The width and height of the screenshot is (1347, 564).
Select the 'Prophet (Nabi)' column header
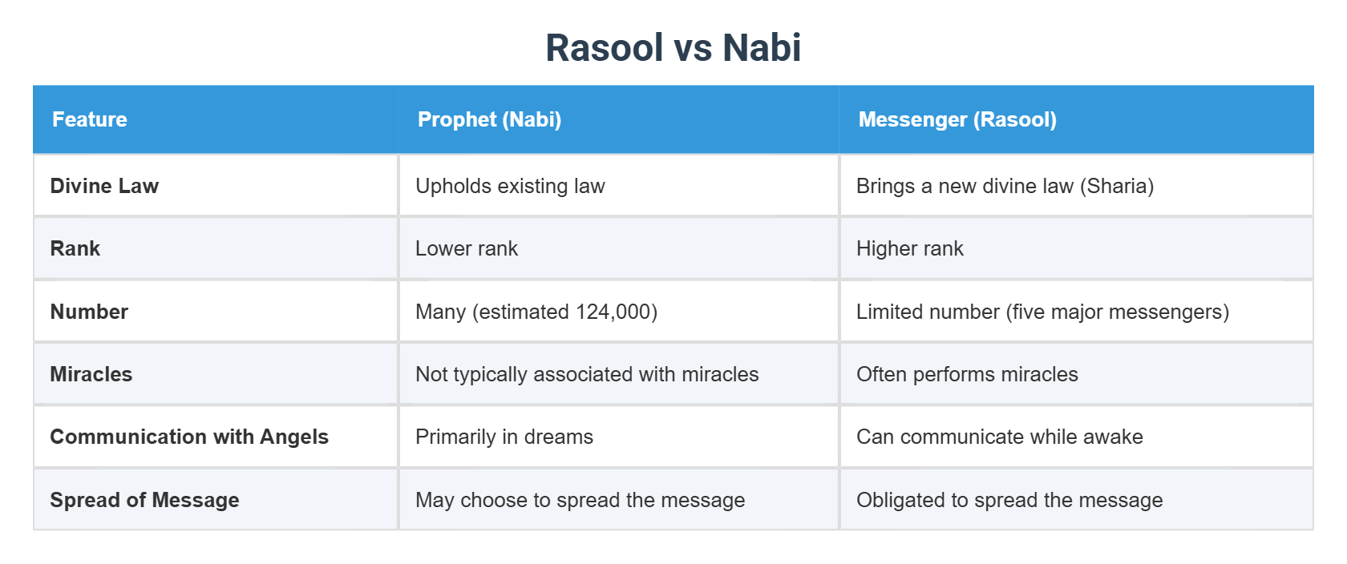[618, 119]
